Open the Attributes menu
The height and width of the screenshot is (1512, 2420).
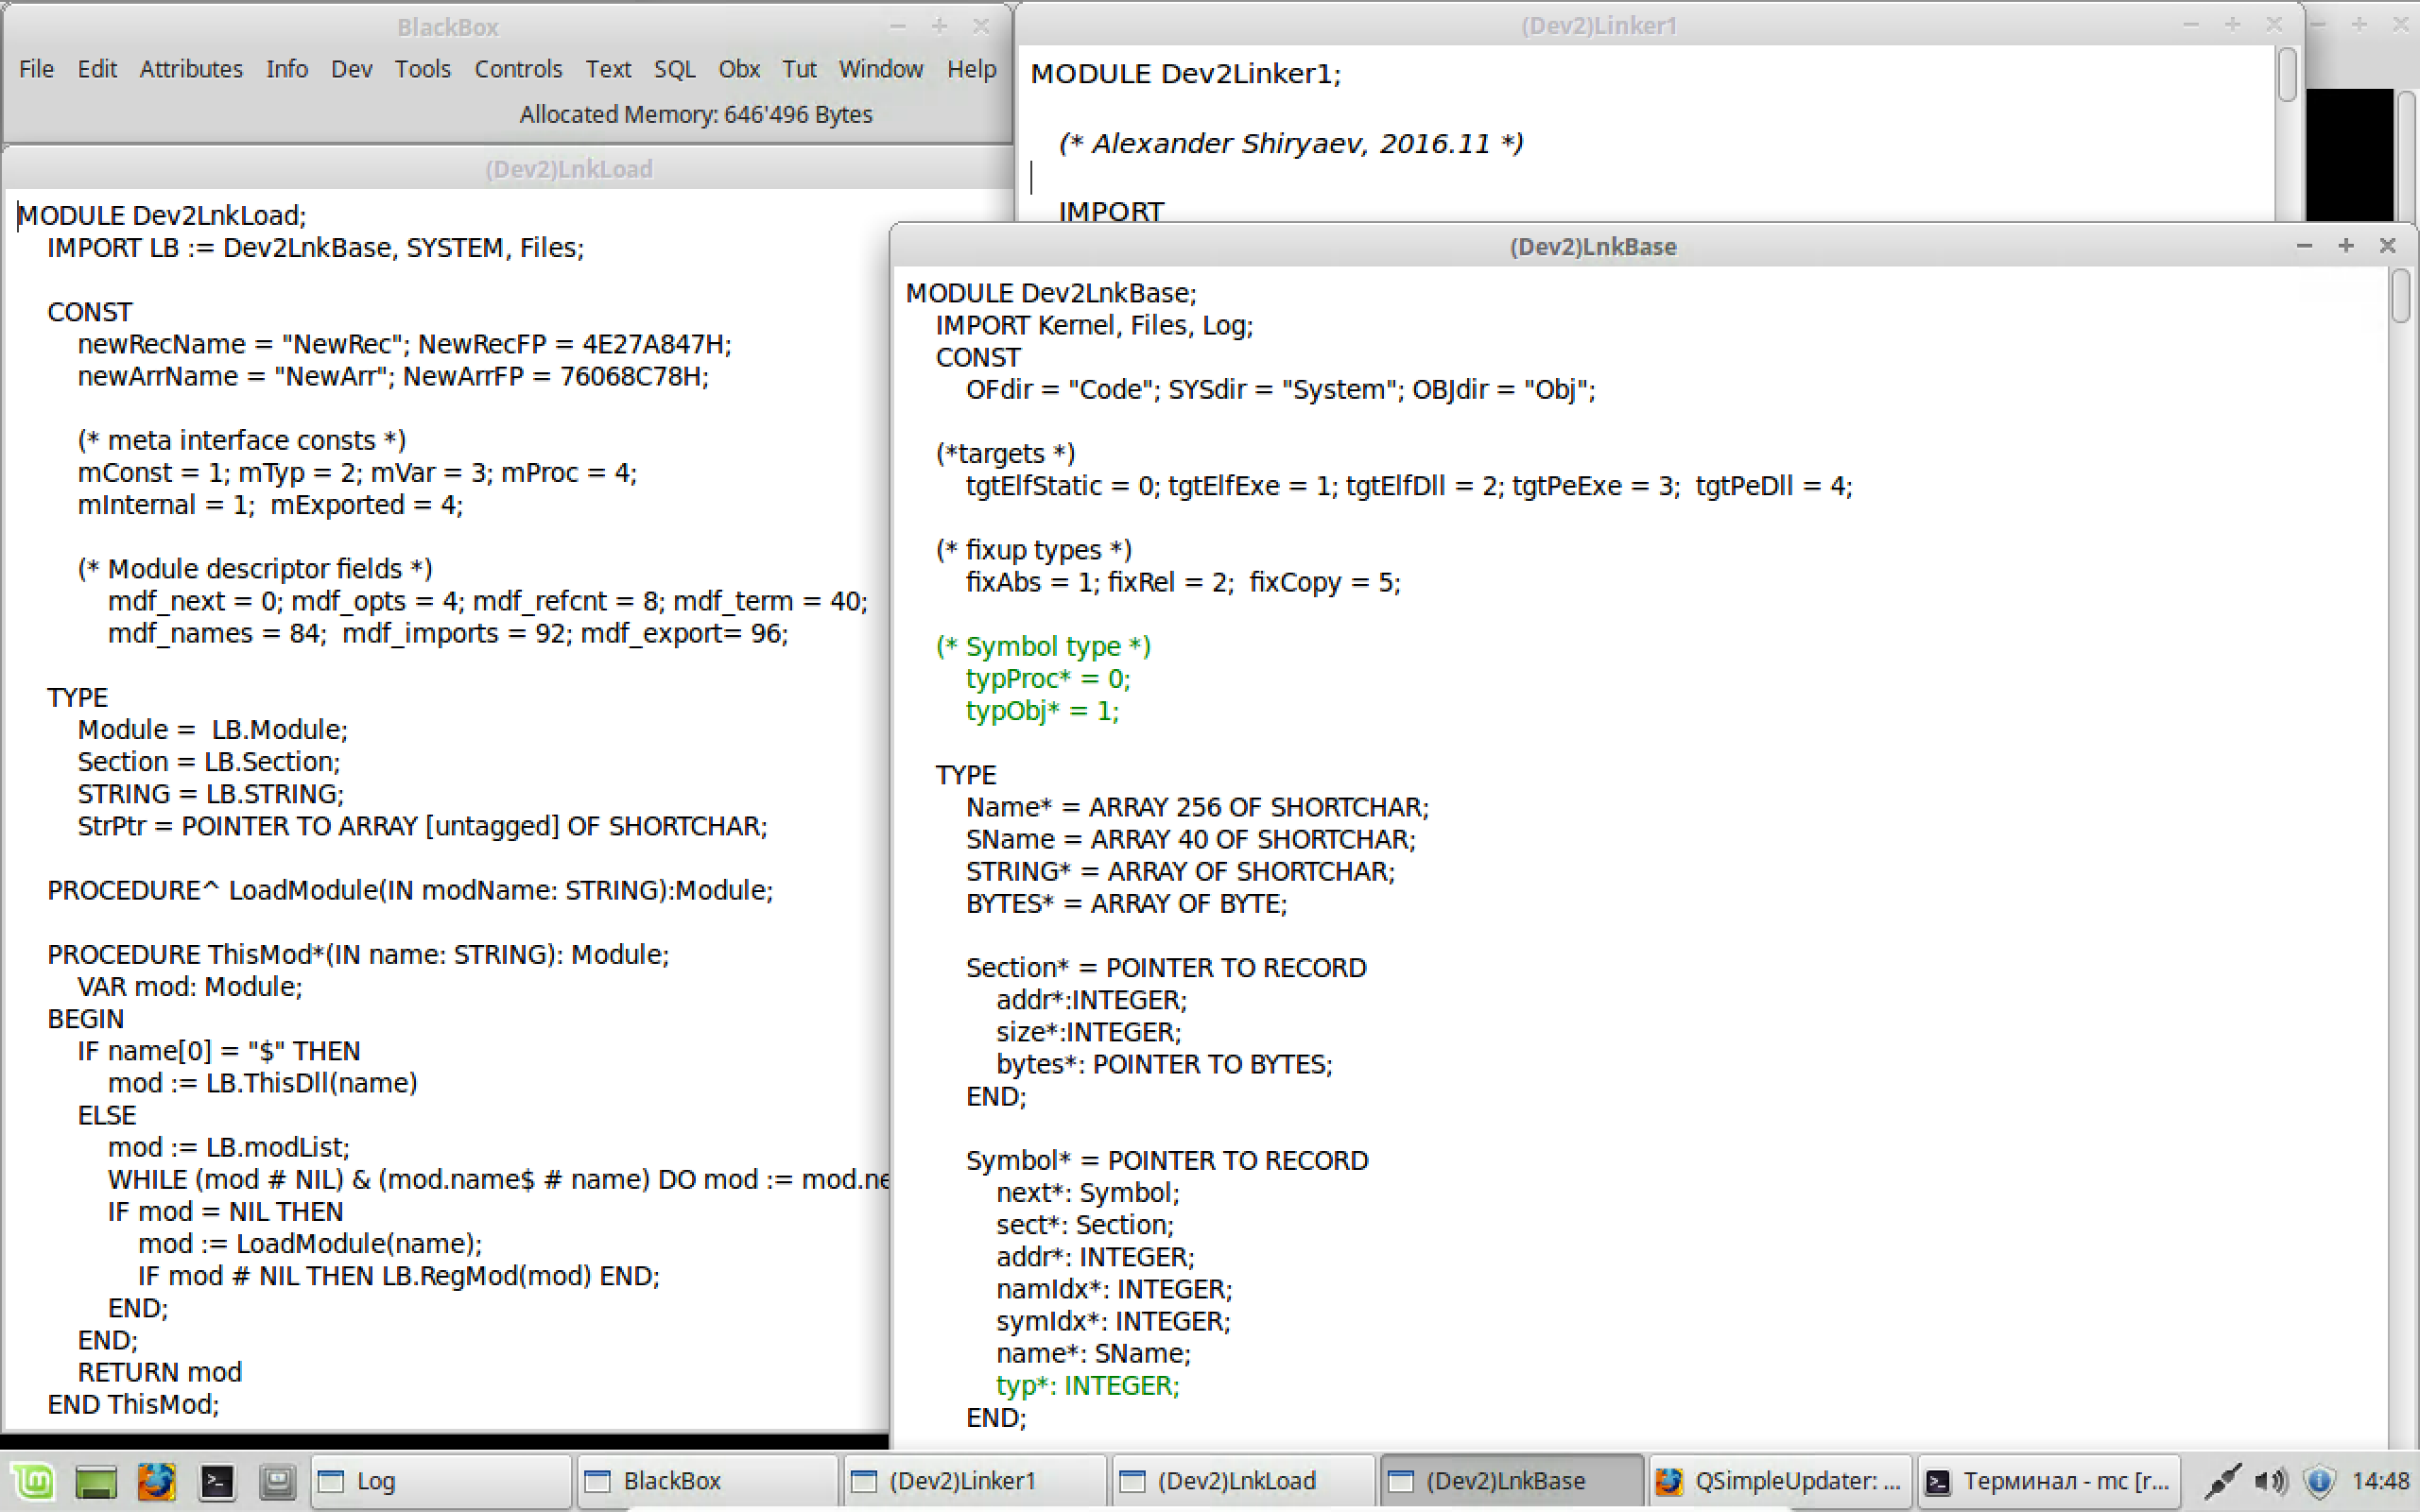191,69
